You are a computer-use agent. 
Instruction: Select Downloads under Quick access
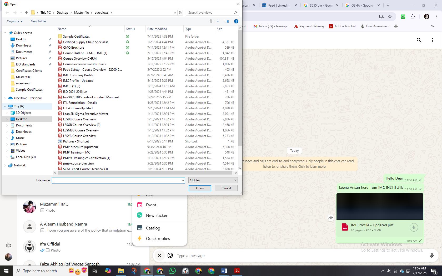pos(24,45)
